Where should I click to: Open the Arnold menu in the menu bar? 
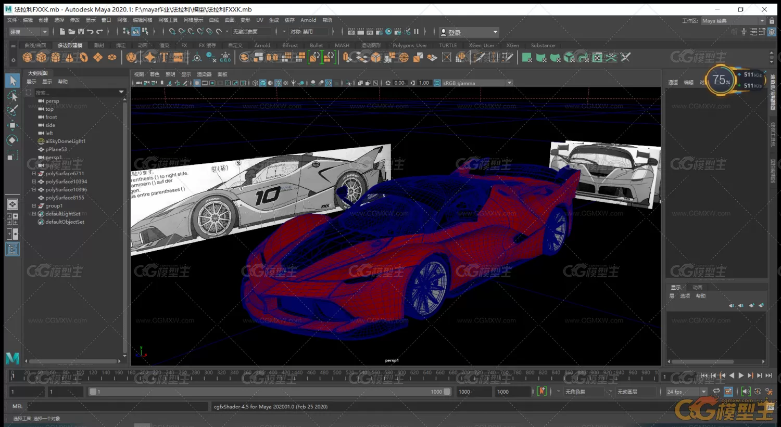click(x=308, y=20)
